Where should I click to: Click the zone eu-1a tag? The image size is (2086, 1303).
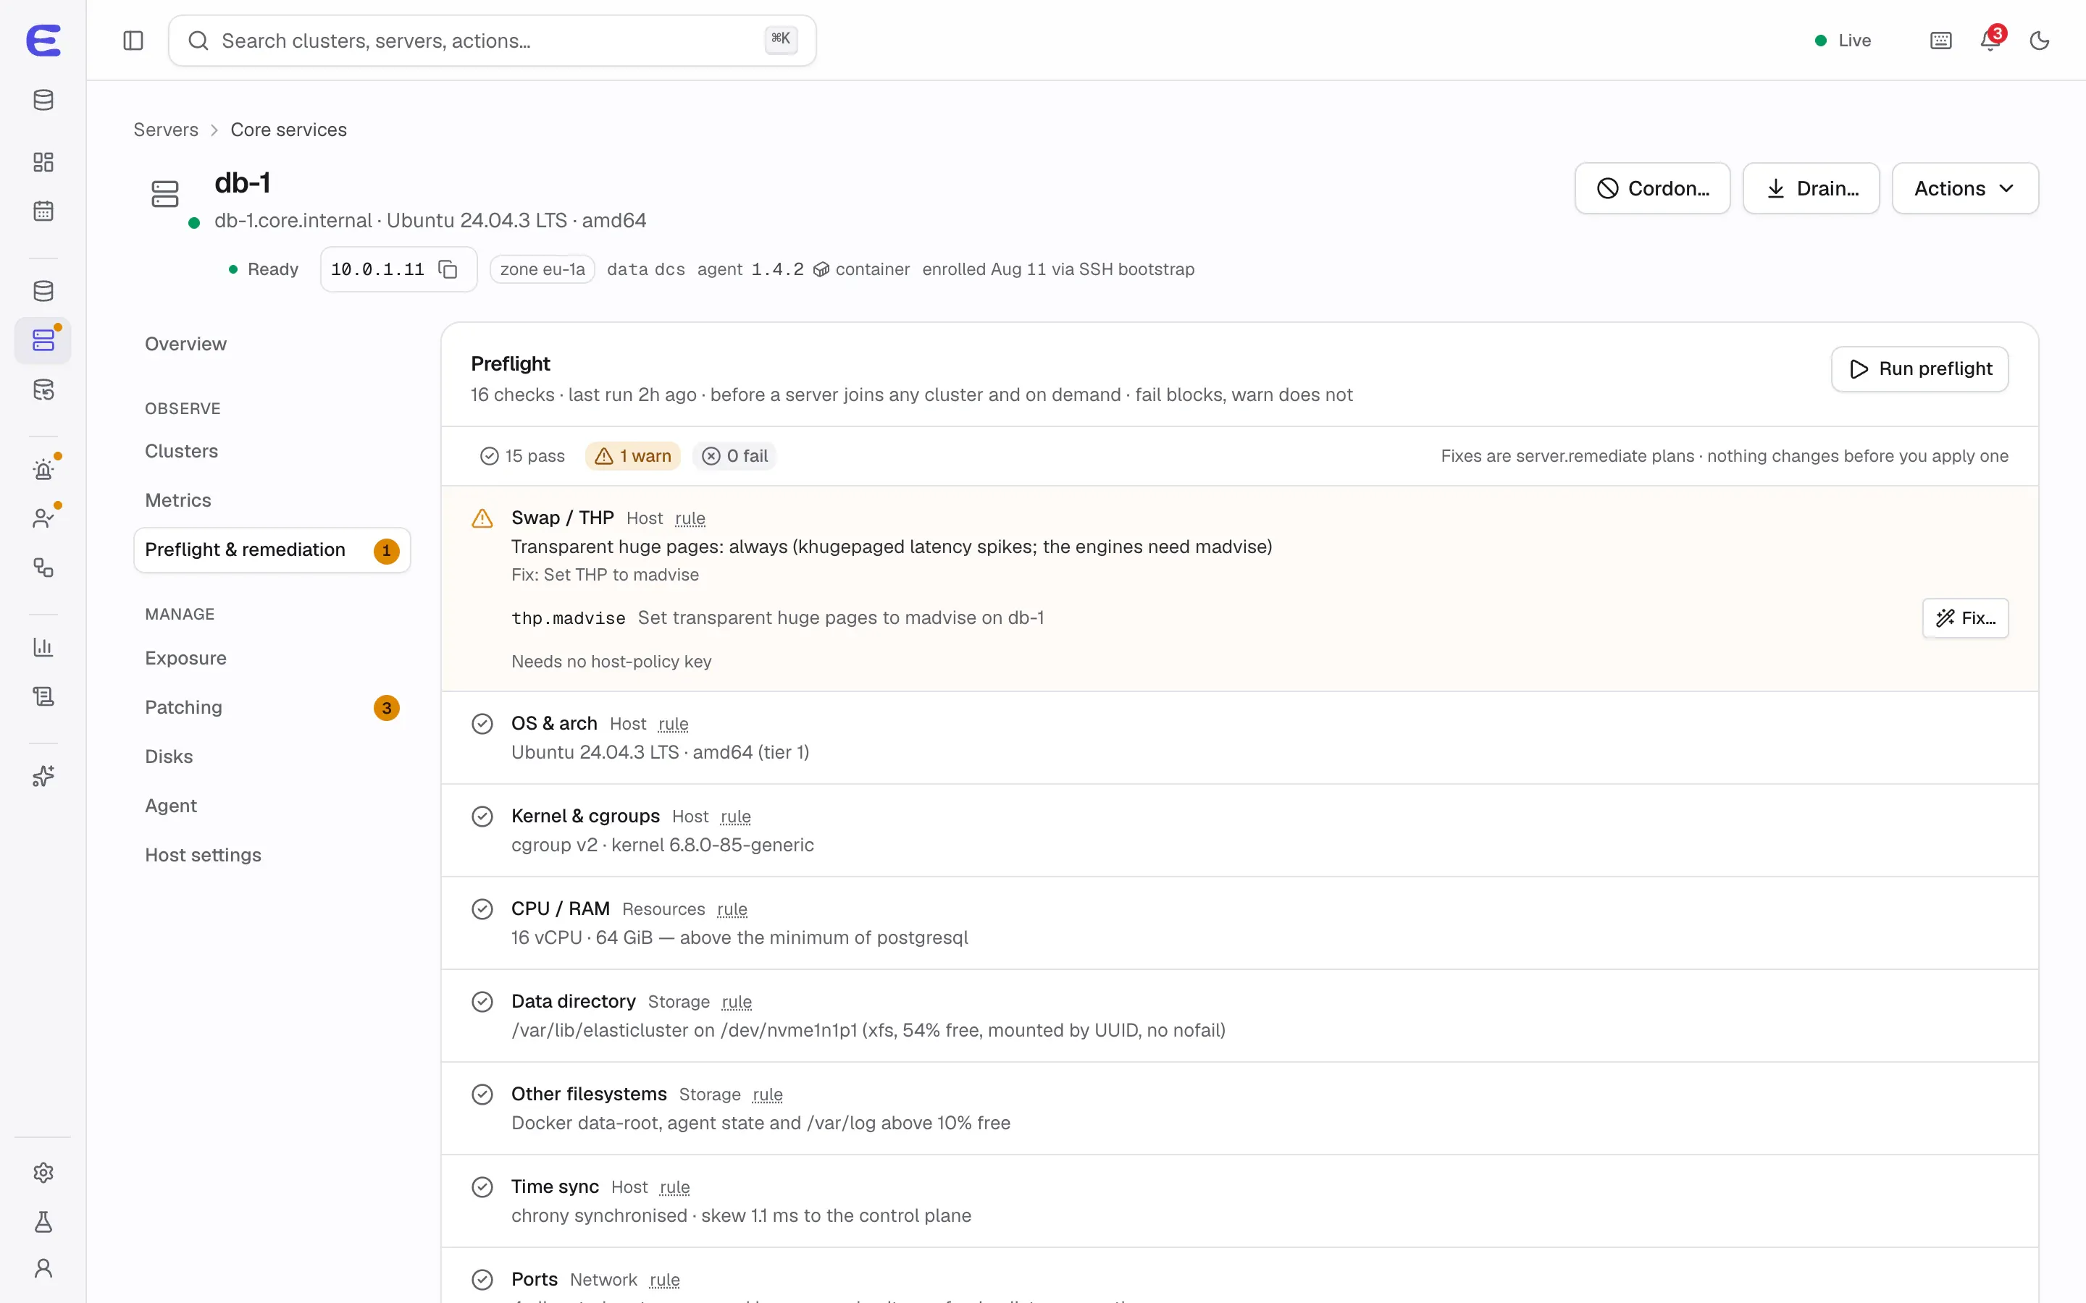click(543, 270)
